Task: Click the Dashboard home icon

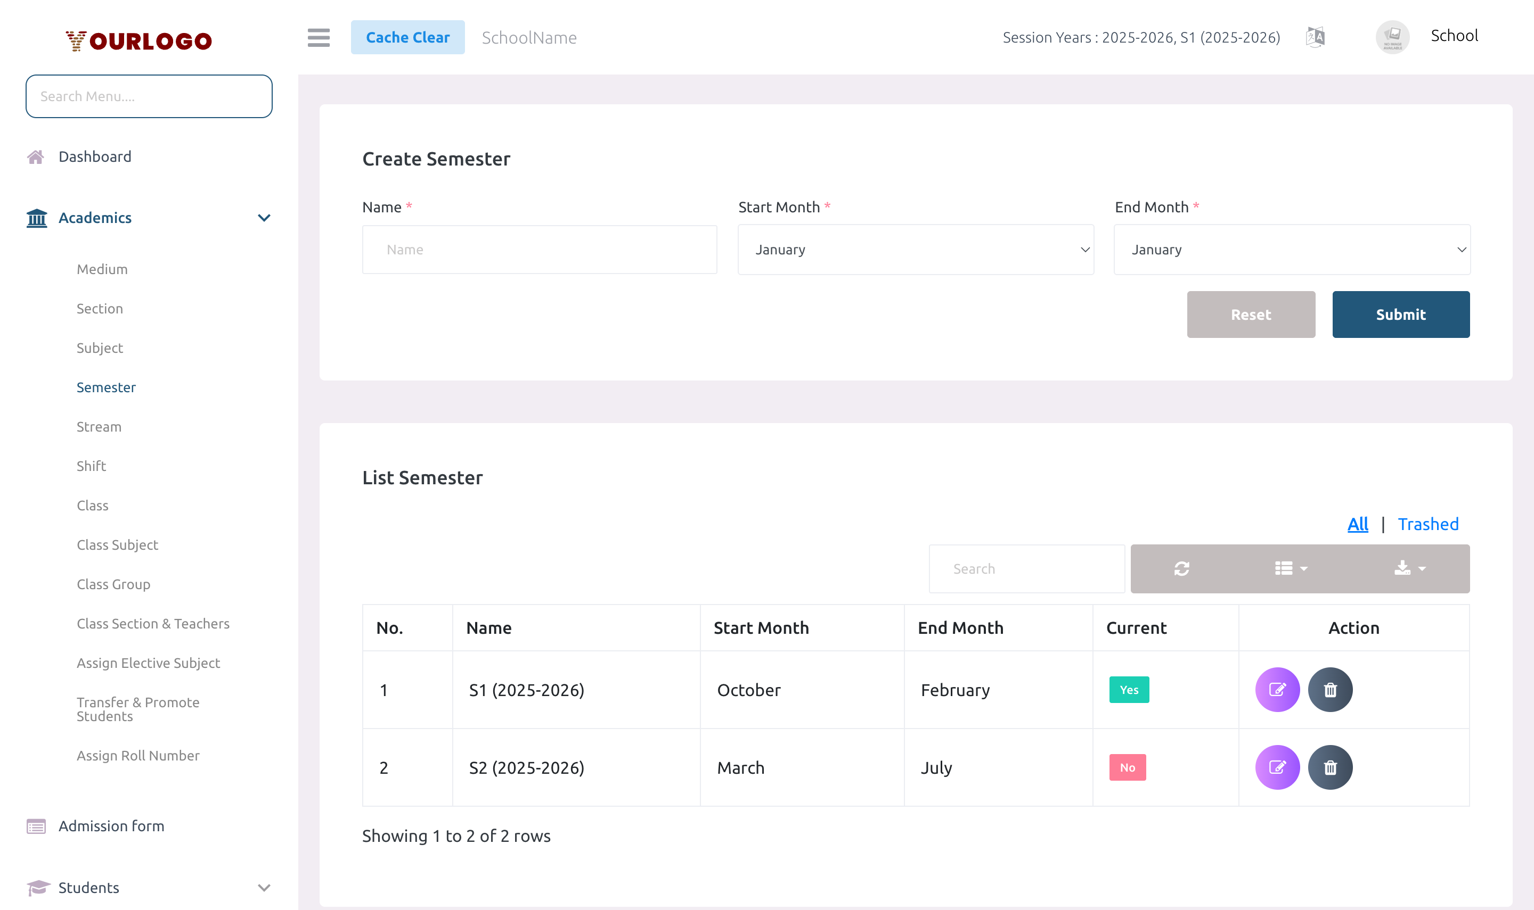Action: pos(36,156)
